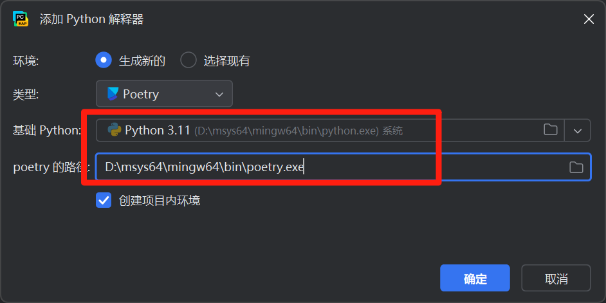This screenshot has height=303, width=606.
Task: Select the 生成新的 radio button
Action: [x=104, y=60]
